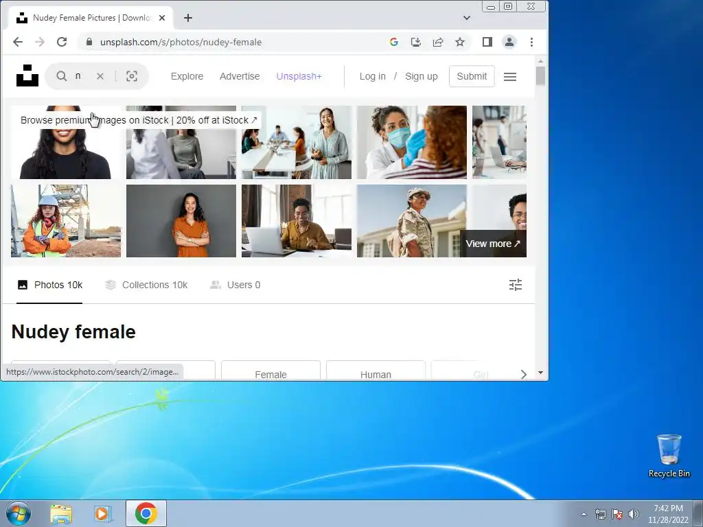This screenshot has height=527, width=703.
Task: Click Log in
Action: (x=372, y=76)
